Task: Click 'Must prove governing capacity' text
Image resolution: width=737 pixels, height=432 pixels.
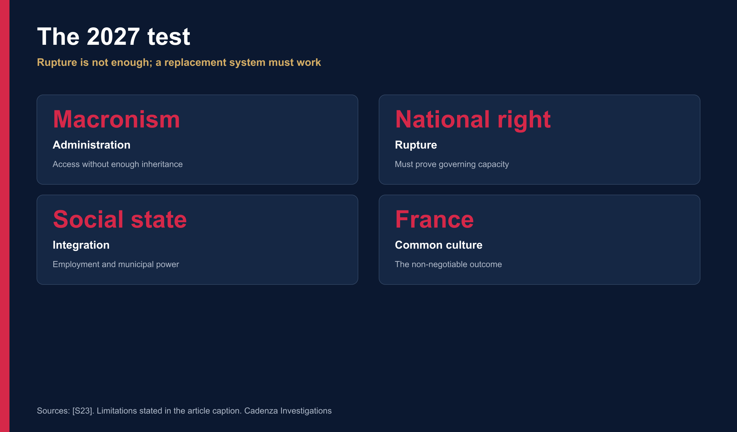Action: click(452, 164)
